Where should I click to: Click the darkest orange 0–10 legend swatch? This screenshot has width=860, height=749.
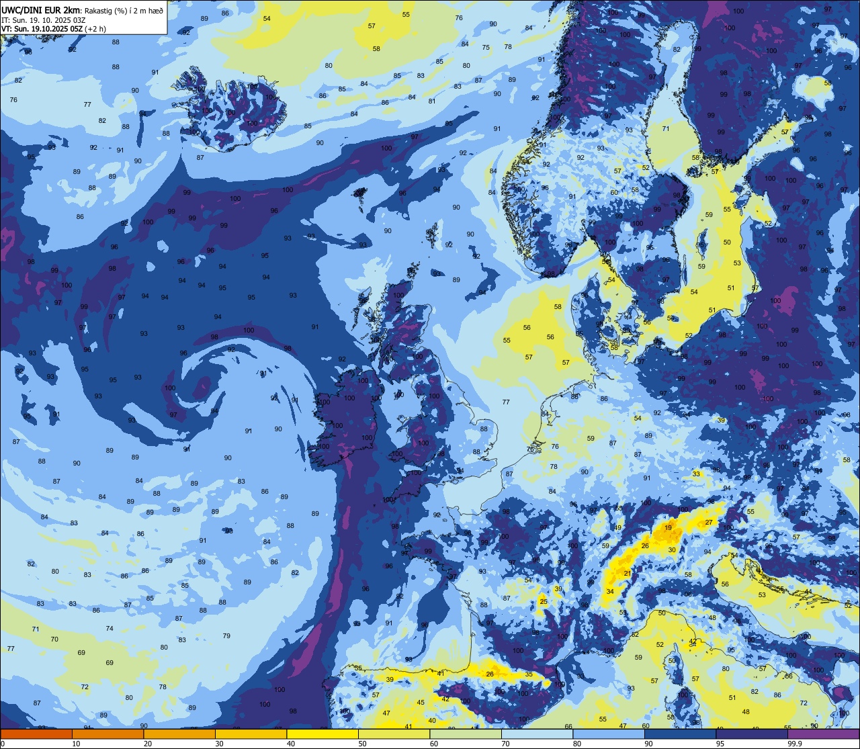click(x=36, y=734)
